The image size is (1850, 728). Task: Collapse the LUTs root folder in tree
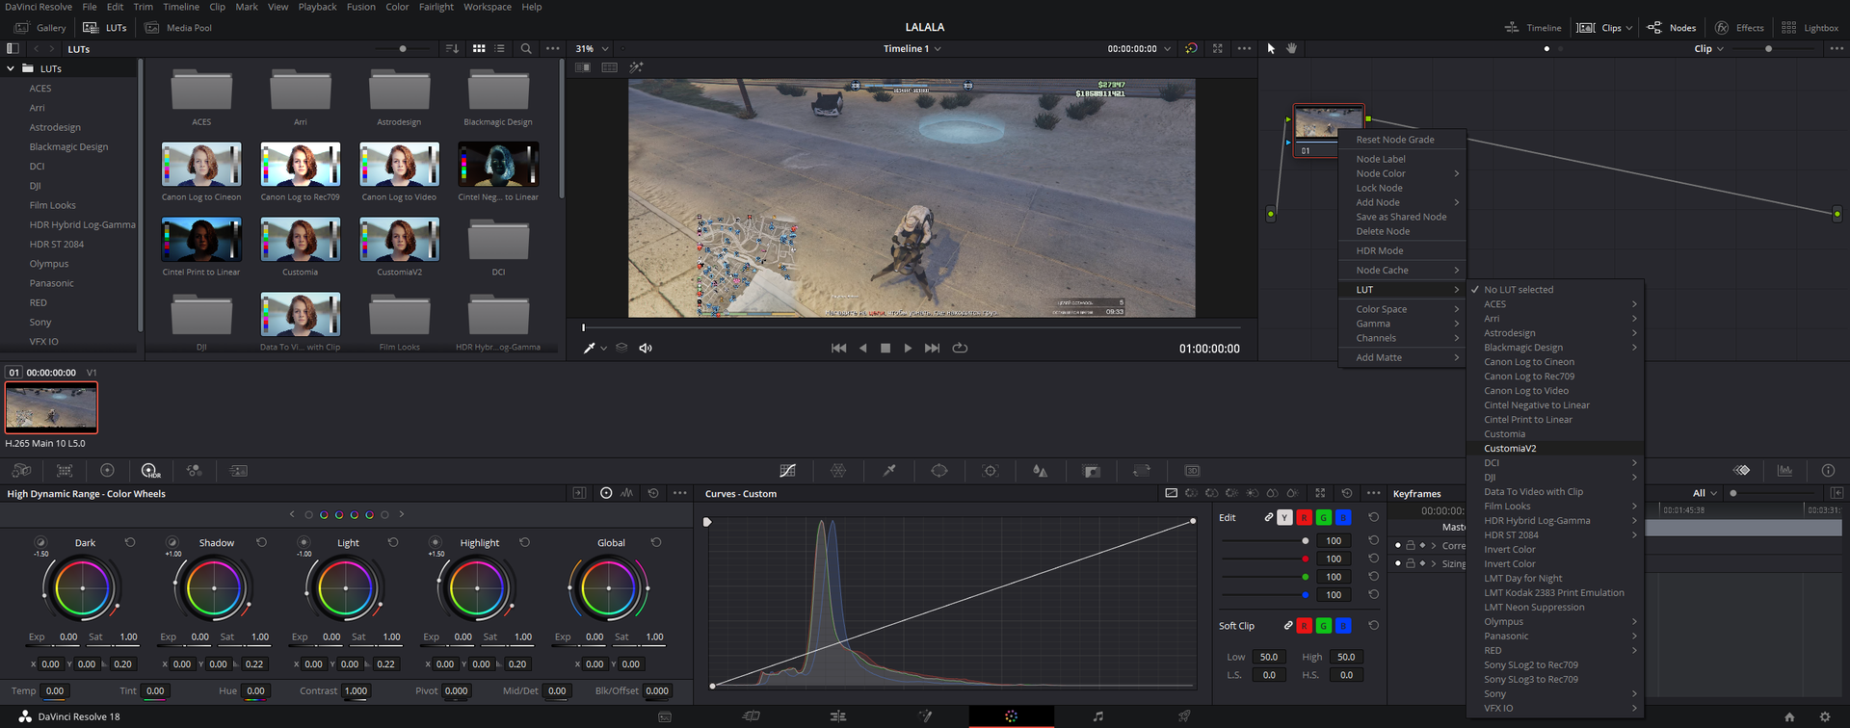click(11, 69)
